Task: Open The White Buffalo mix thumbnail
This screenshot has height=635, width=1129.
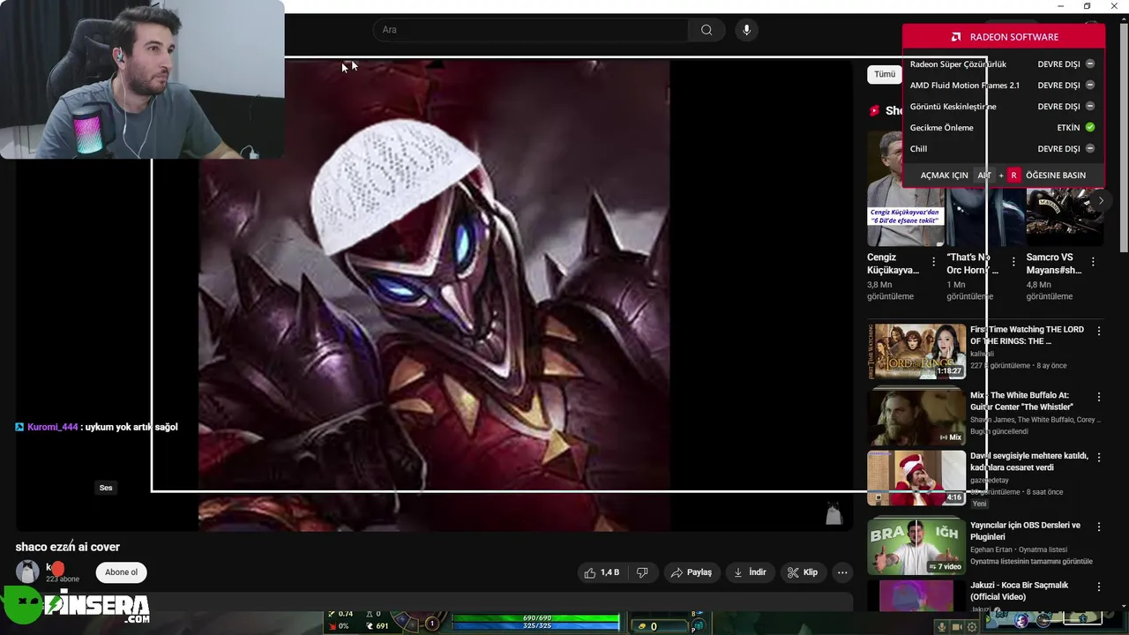Action: pyautogui.click(x=916, y=417)
